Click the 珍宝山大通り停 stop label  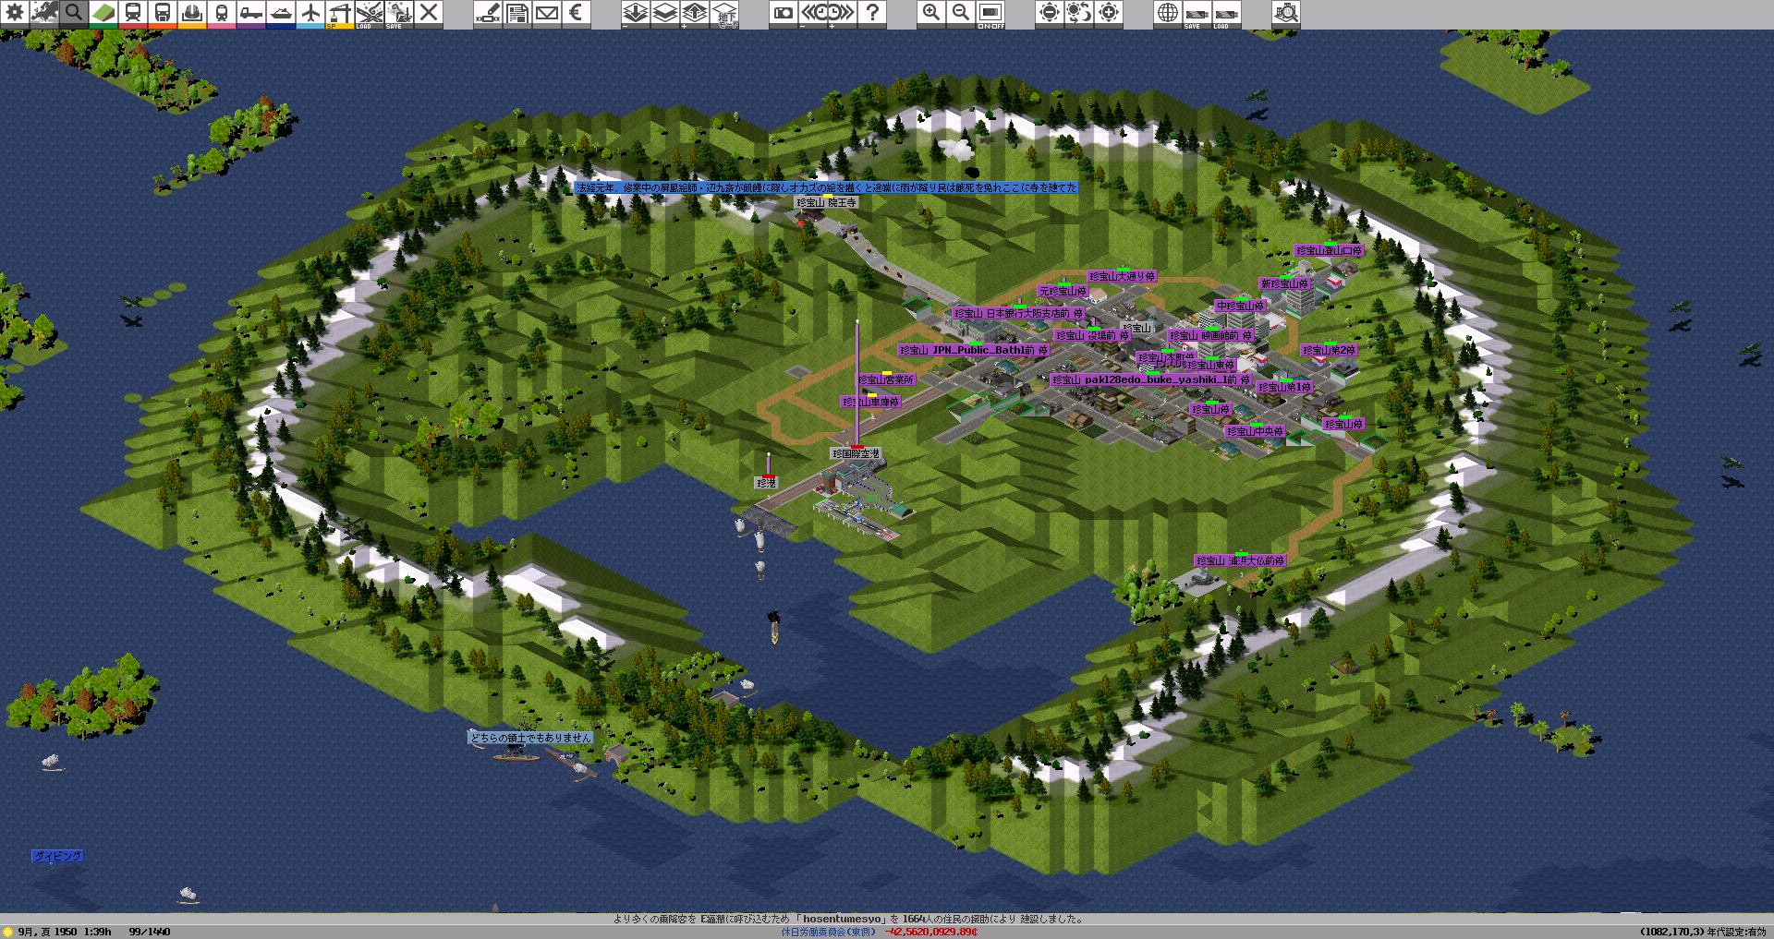1123,276
